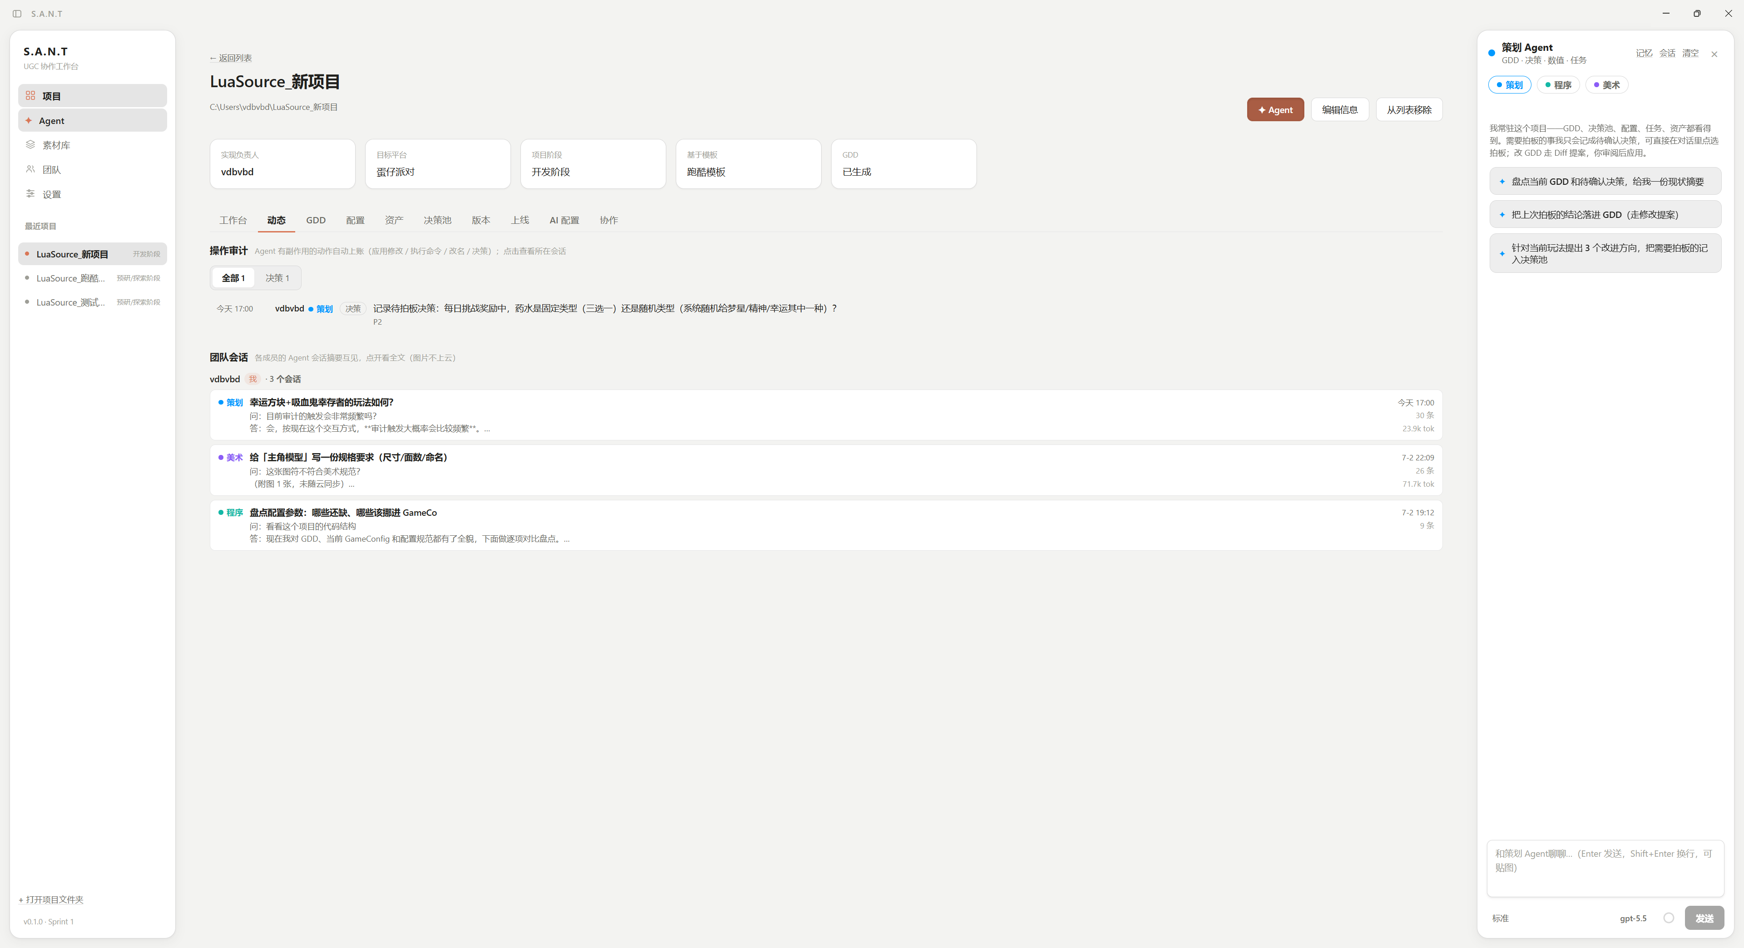
Task: Click the GDD 已生成 info card
Action: click(x=903, y=164)
